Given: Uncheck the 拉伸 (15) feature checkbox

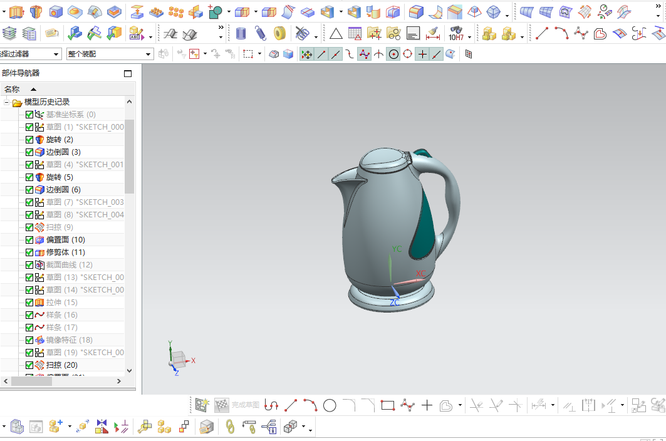Looking at the screenshot, I should [29, 303].
